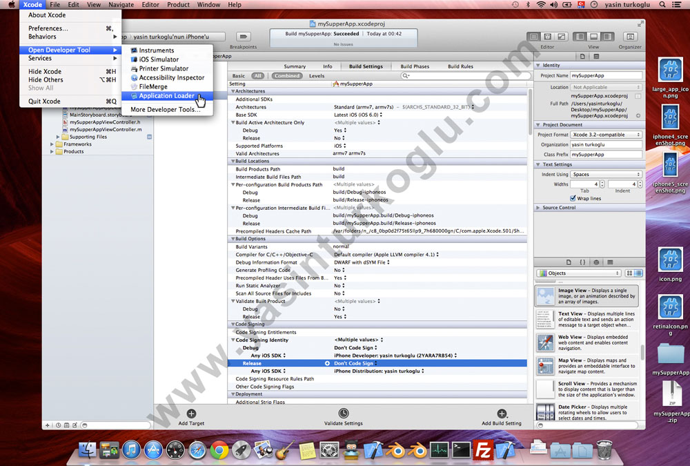The image size is (690, 466).
Task: Show All build settings filter
Action: pos(258,76)
